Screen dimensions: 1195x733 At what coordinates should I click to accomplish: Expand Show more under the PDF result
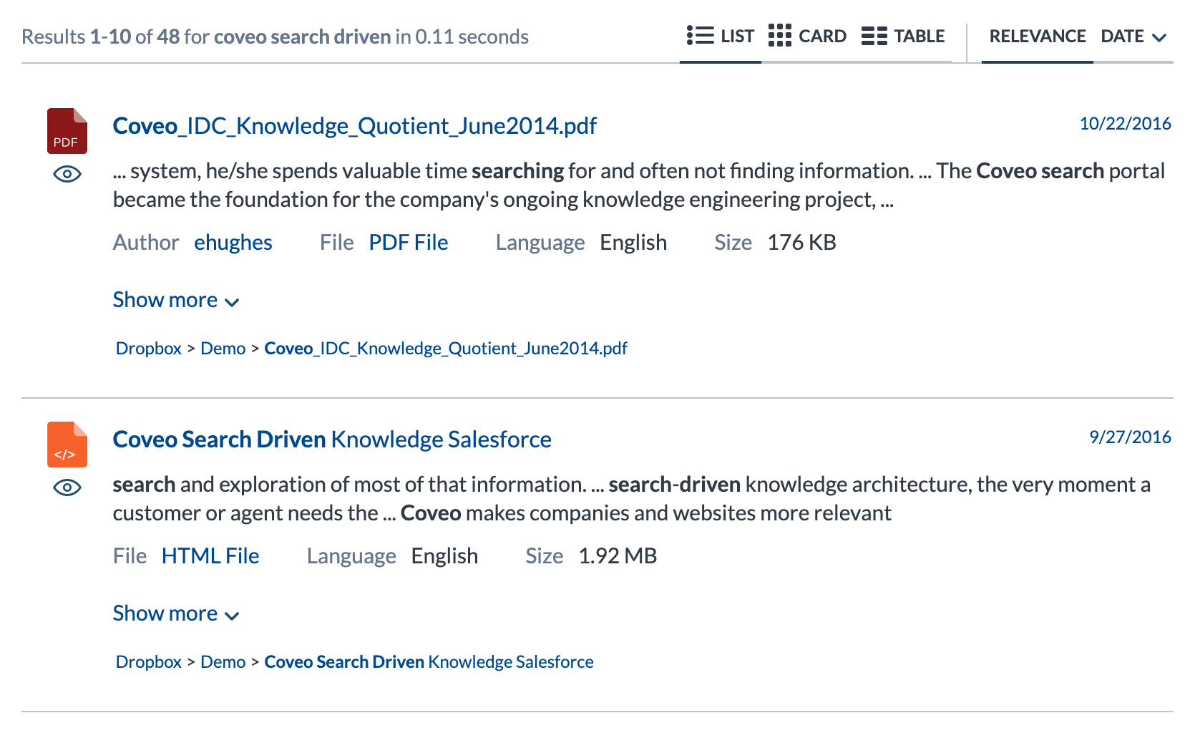tap(176, 300)
